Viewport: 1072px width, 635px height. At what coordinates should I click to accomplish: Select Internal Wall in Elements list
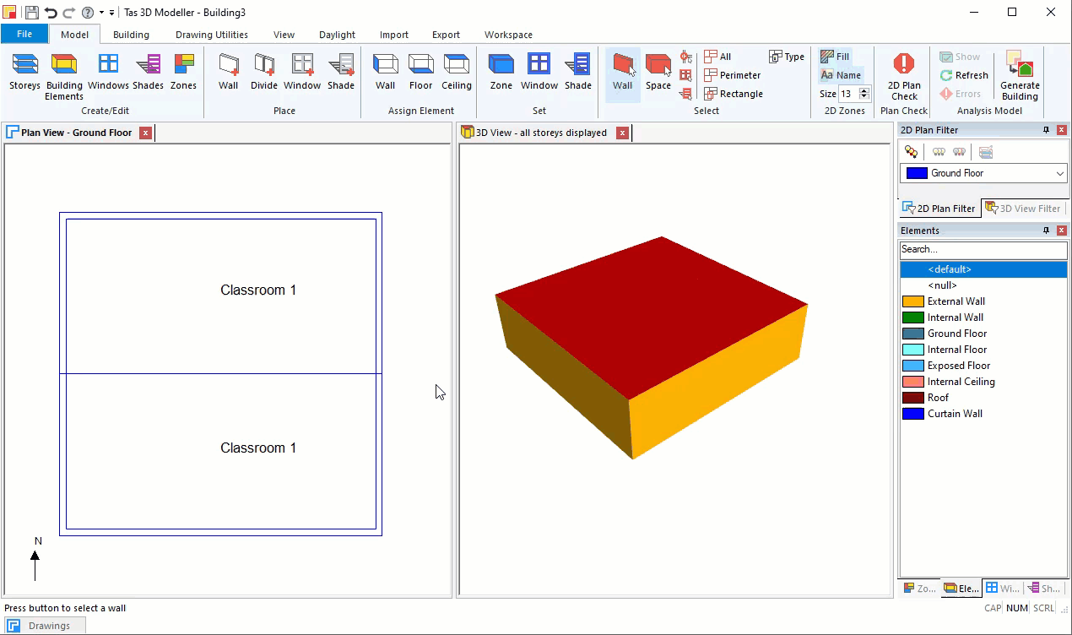coord(983,317)
